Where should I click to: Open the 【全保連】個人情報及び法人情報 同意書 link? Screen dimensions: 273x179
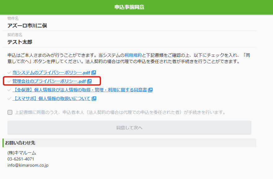pos(80,90)
